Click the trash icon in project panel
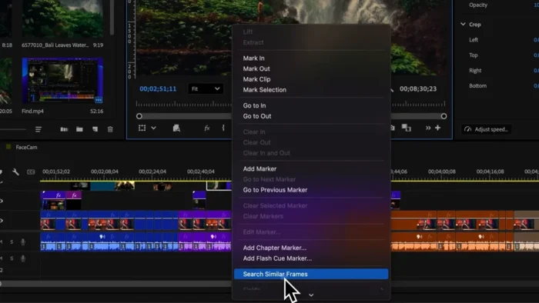Viewport: 539px width, 303px height. [110, 129]
